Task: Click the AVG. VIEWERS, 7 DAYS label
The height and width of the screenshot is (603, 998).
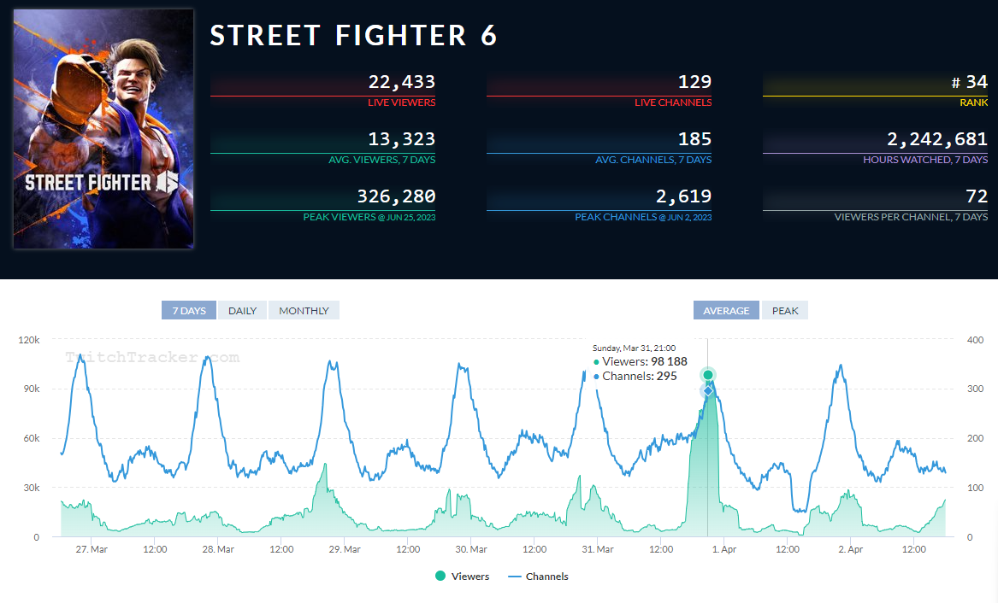Action: tap(382, 160)
